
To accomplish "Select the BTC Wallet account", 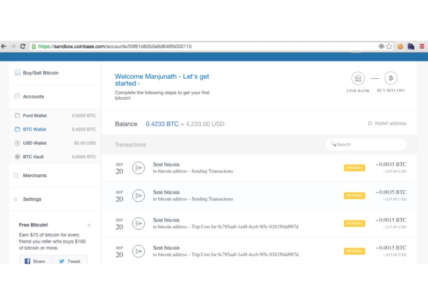I will coord(55,129).
